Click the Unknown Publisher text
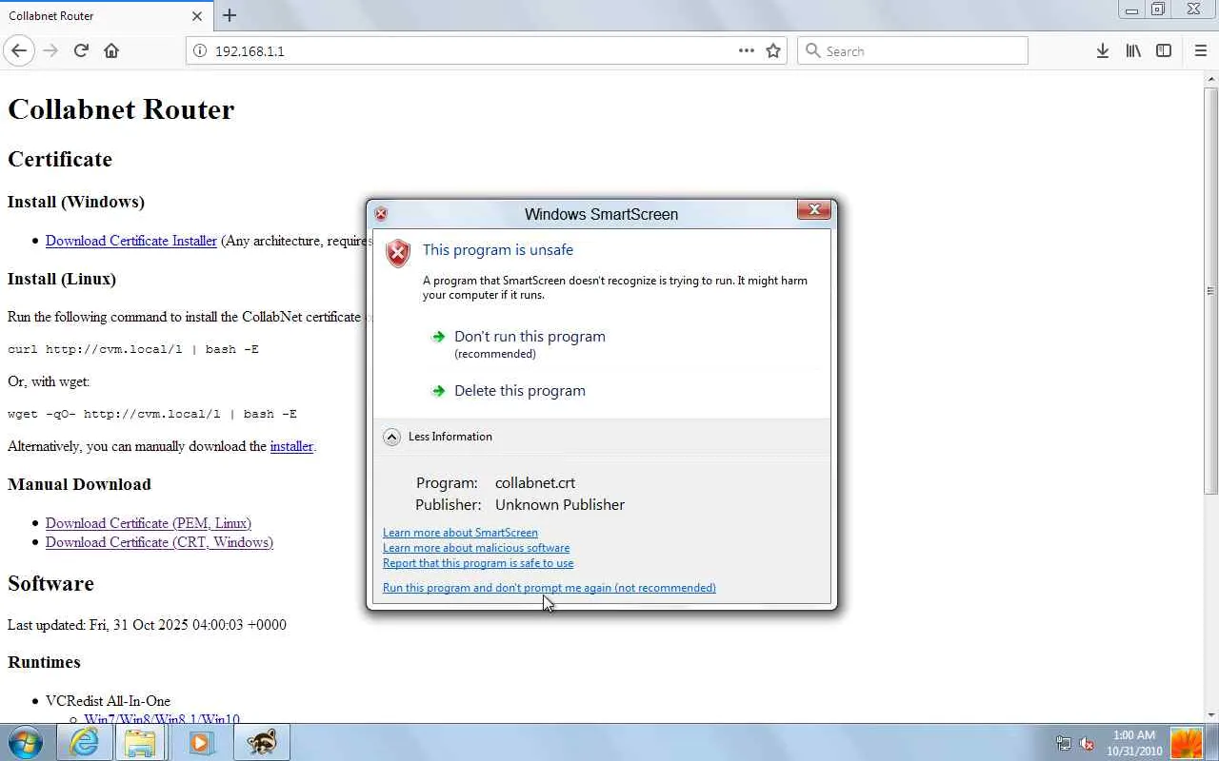Viewport: 1219px width, 761px height. (x=560, y=505)
